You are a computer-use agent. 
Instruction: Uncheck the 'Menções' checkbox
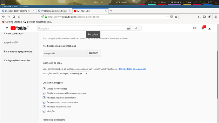pos(44,111)
